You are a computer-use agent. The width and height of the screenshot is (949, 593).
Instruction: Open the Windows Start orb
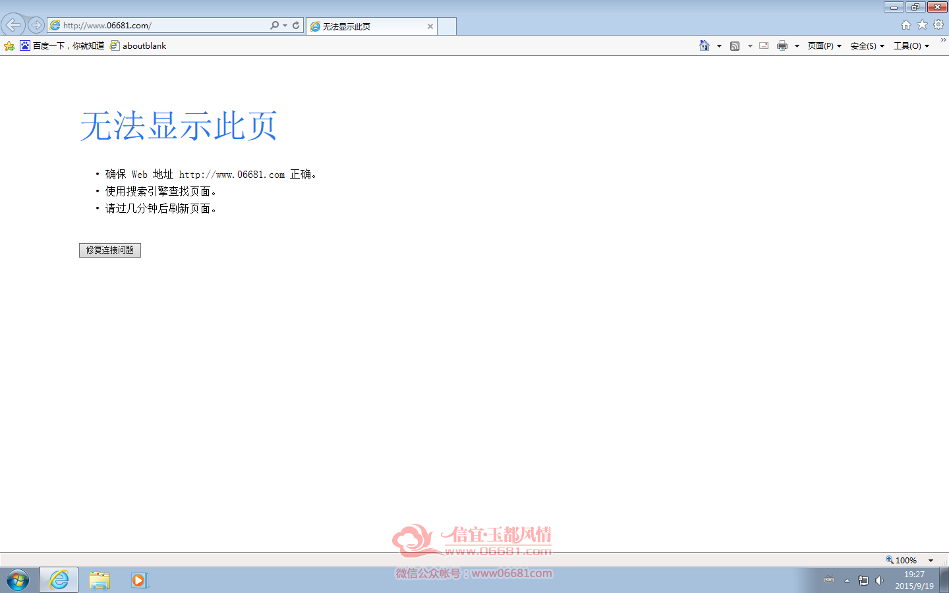click(18, 580)
